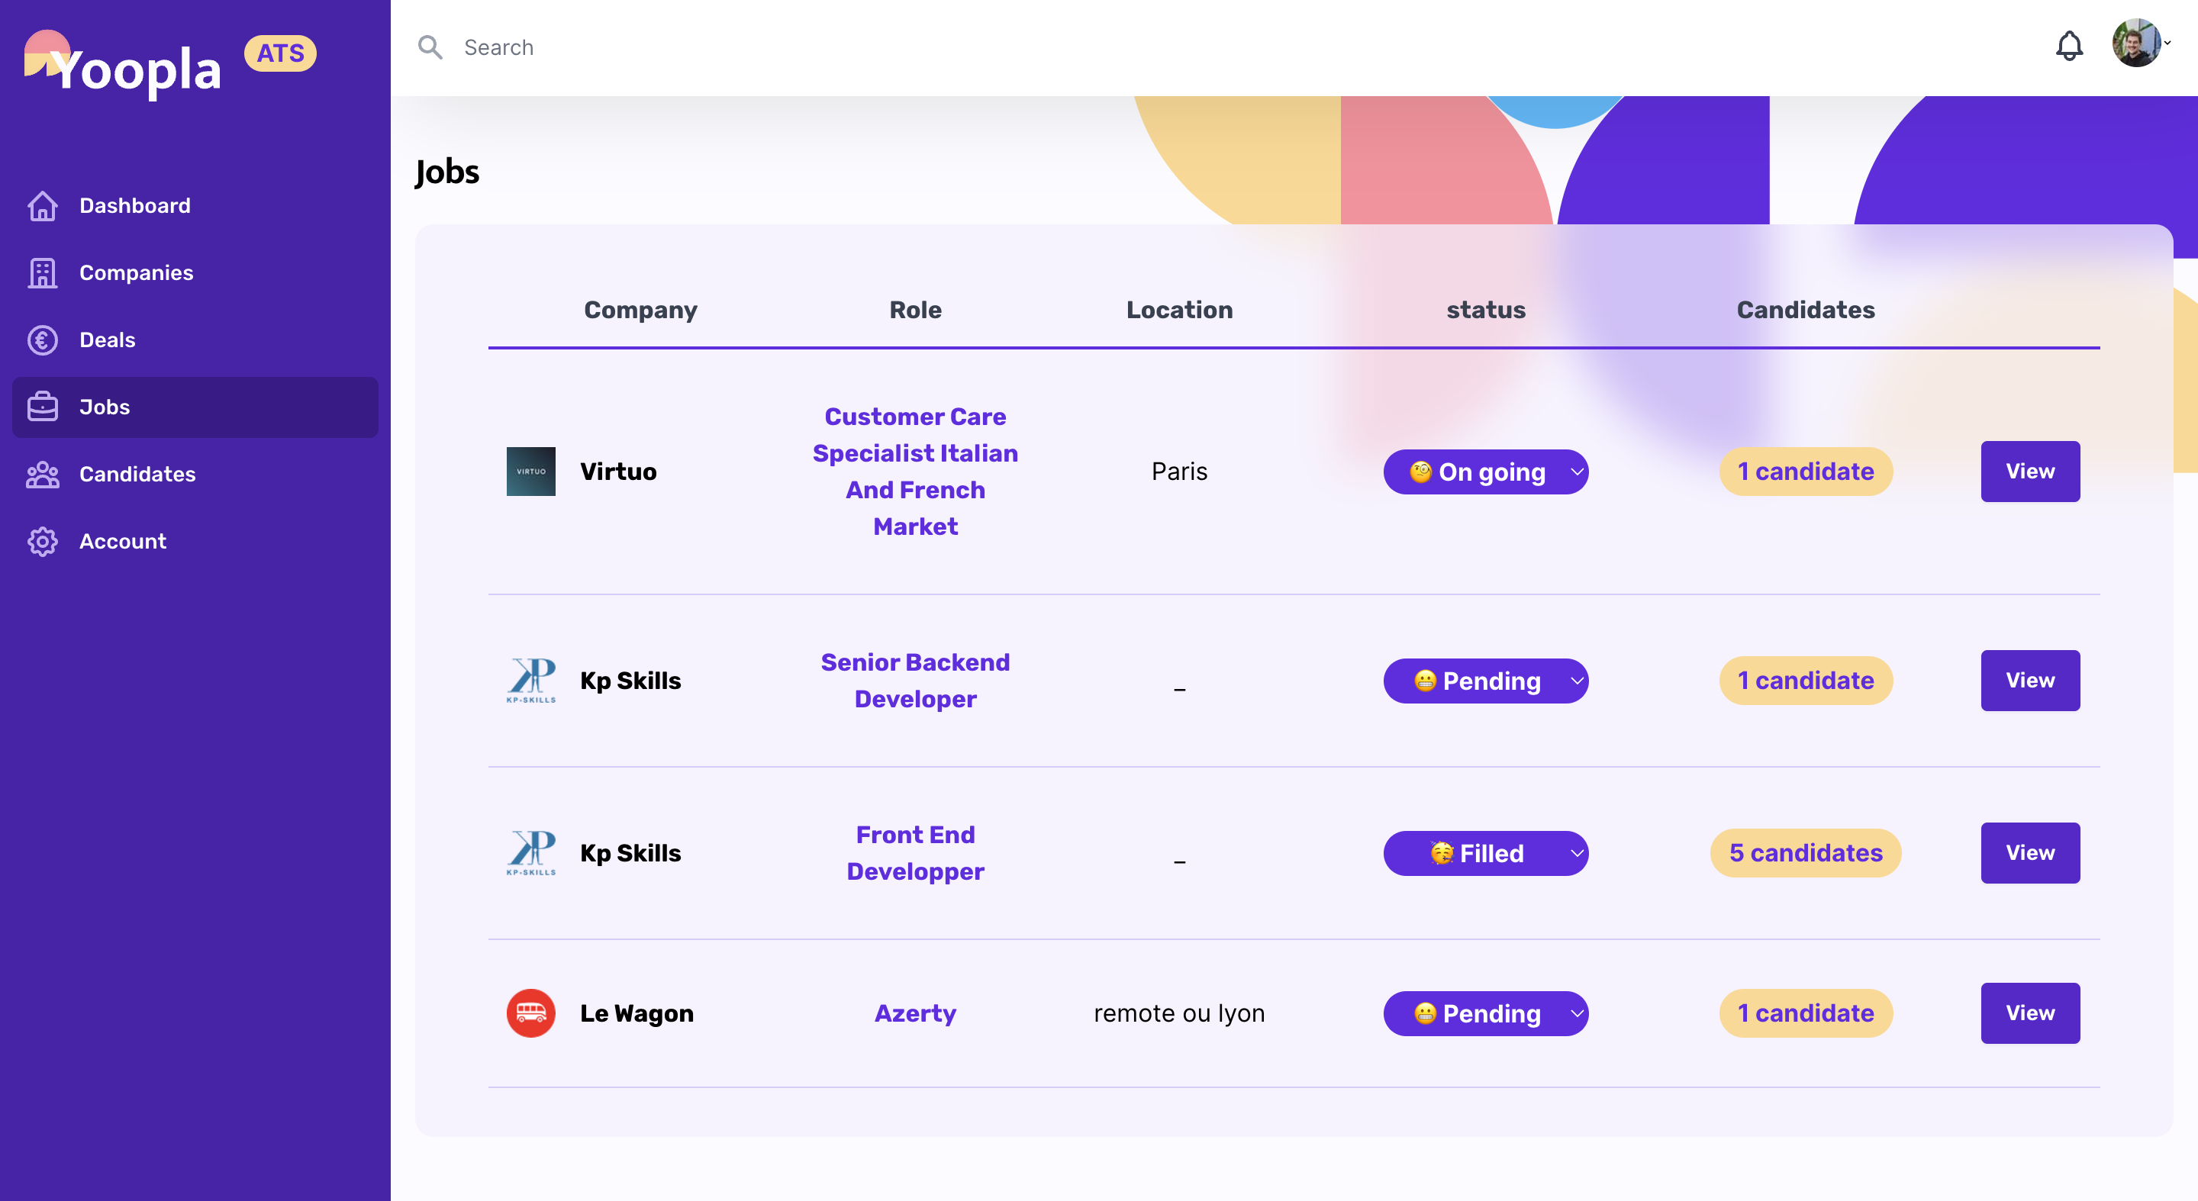Click the Deals euro icon
Image resolution: width=2198 pixels, height=1201 pixels.
coord(42,340)
